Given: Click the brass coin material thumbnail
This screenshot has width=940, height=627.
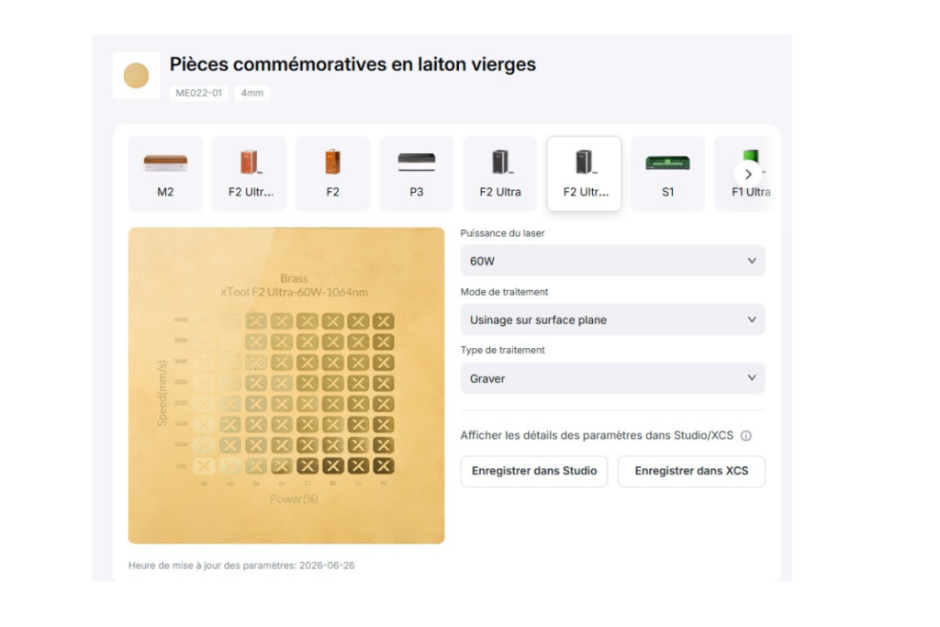Looking at the screenshot, I should [x=136, y=75].
